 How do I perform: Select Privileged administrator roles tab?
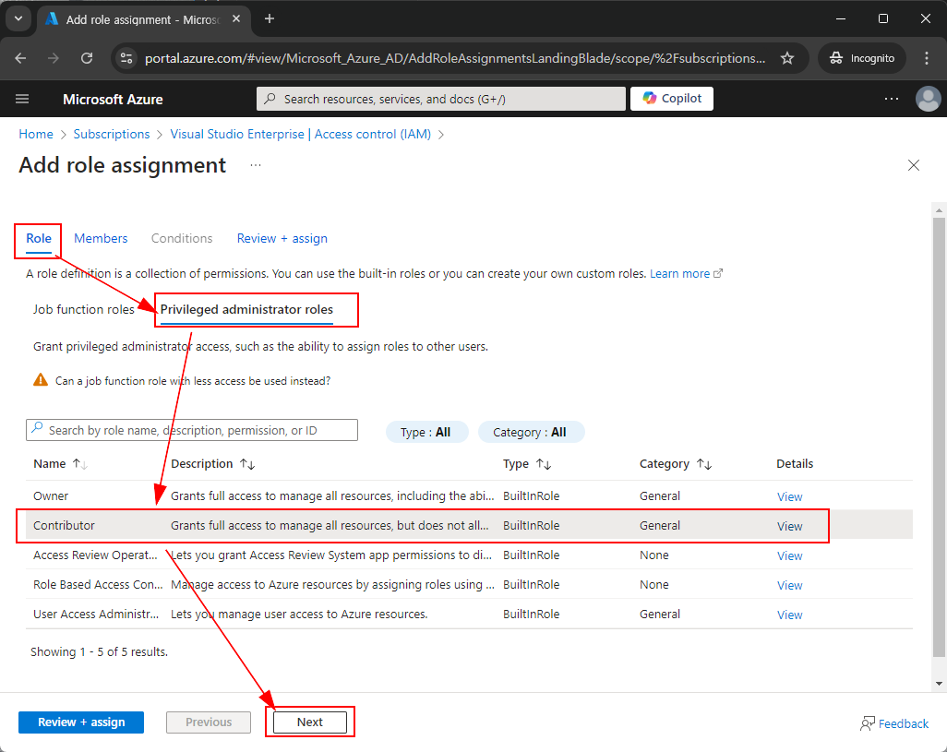tap(246, 310)
